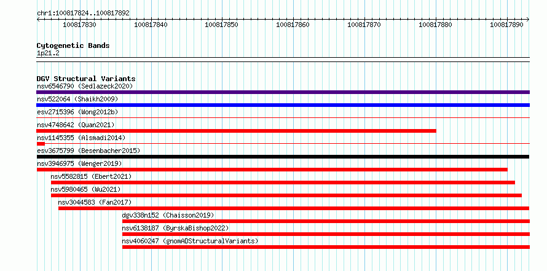Open the nsv522064 (Shaikh2009) label

click(x=77, y=99)
